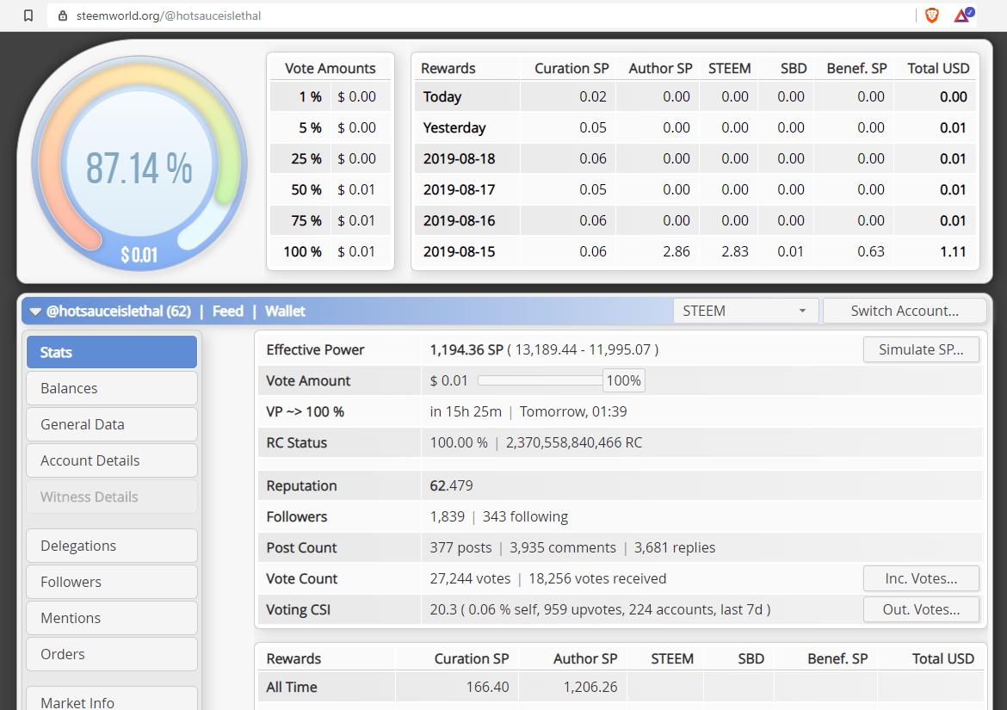This screenshot has height=710, width=1007.
Task: Click the All Time Curation SP 166.40
Action: click(x=487, y=687)
